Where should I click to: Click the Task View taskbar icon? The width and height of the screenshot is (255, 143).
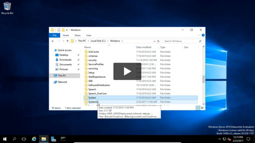(24, 139)
